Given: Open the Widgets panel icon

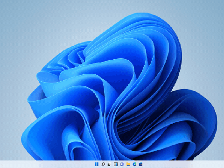Looking at the screenshot, I should [116, 164].
